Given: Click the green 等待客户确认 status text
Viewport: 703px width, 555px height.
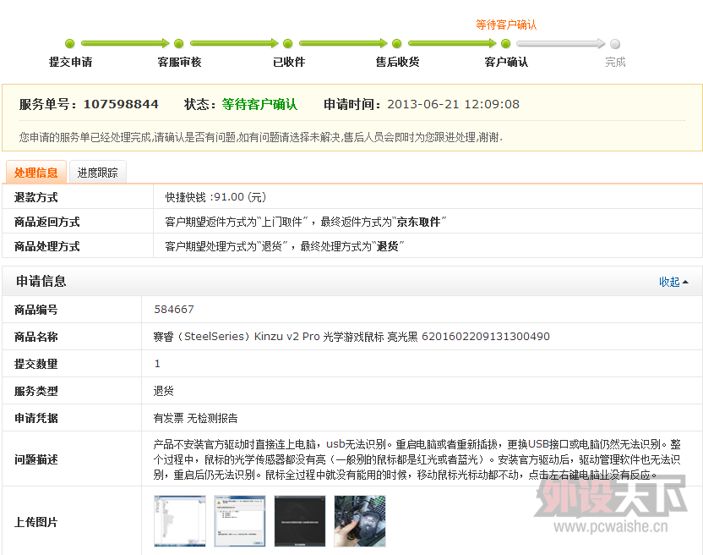Looking at the screenshot, I should [x=259, y=104].
